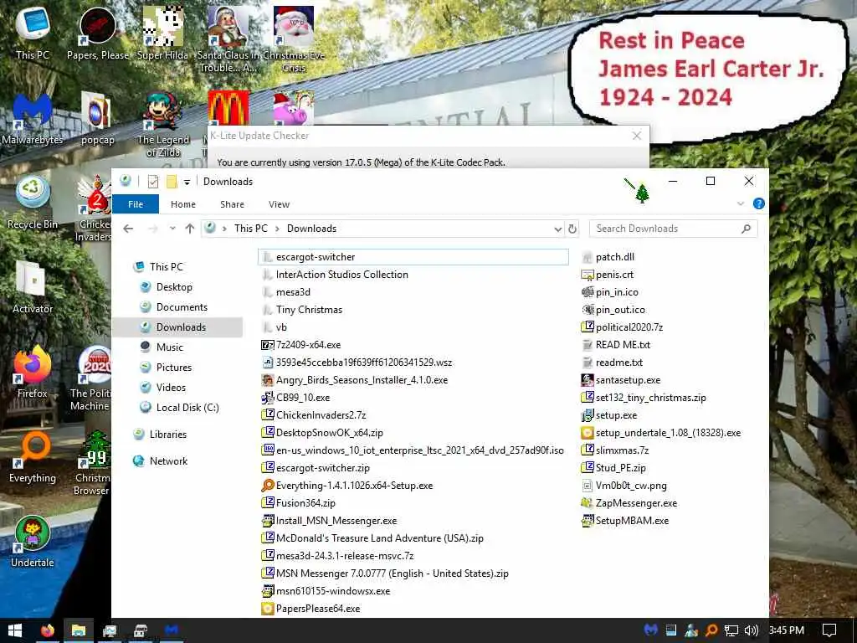
Task: Open the Windows Start button
Action: click(15, 630)
